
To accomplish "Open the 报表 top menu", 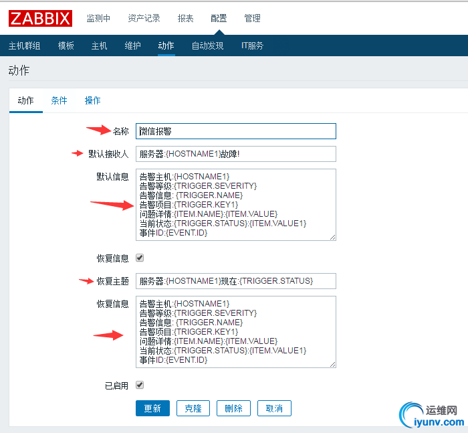I will coord(185,18).
